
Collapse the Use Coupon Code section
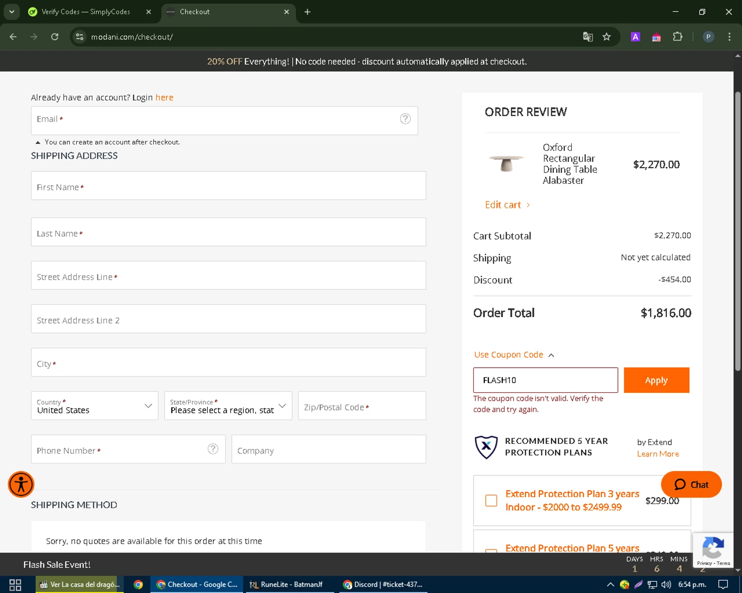[514, 355]
